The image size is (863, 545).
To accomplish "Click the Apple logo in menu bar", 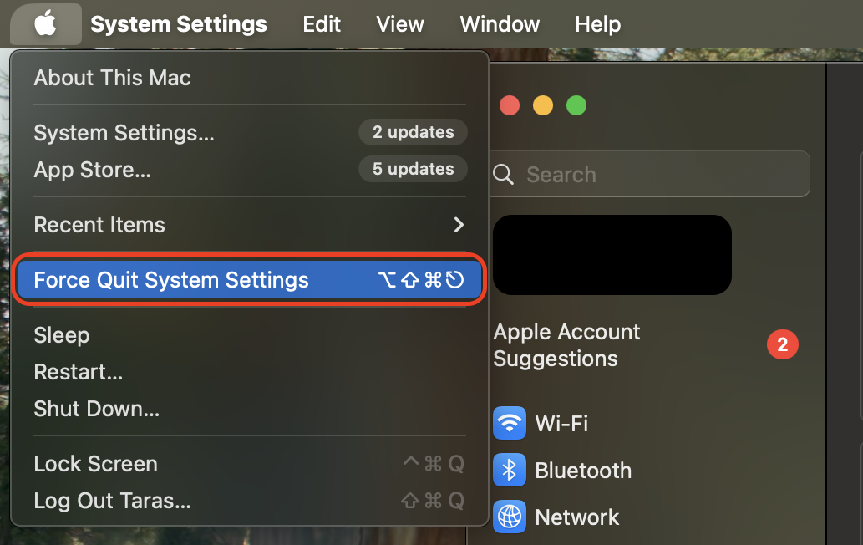I will click(45, 24).
